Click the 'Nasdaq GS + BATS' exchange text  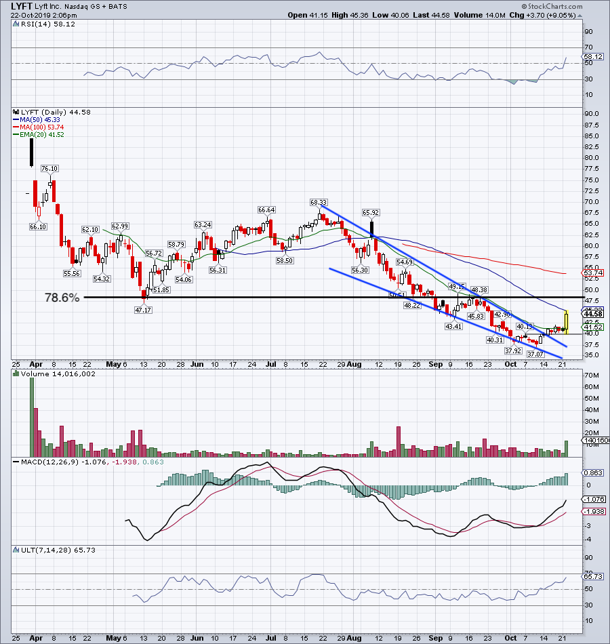pyautogui.click(x=96, y=7)
